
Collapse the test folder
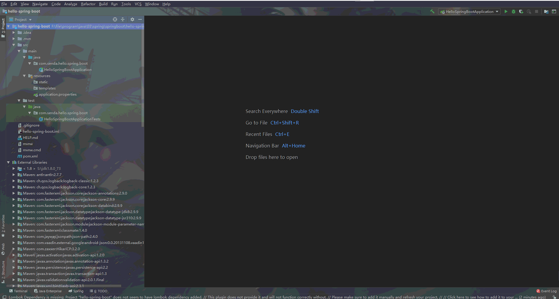pos(19,101)
